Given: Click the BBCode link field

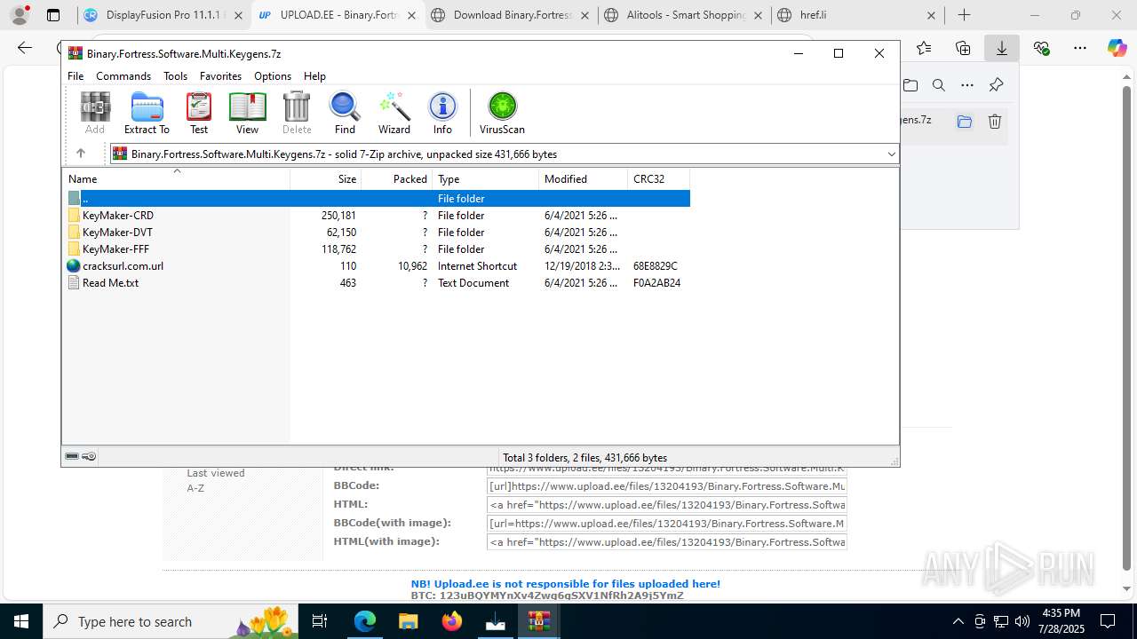Looking at the screenshot, I should pos(667,486).
